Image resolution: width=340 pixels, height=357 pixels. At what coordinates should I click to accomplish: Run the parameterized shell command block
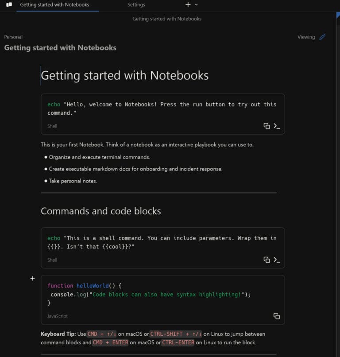click(x=277, y=260)
